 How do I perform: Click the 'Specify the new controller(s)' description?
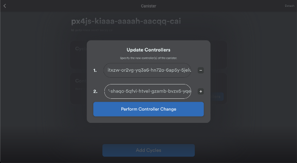pyautogui.click(x=148, y=58)
